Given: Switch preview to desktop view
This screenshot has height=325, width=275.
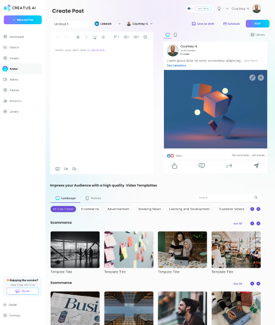Looking at the screenshot, I should [x=167, y=35].
